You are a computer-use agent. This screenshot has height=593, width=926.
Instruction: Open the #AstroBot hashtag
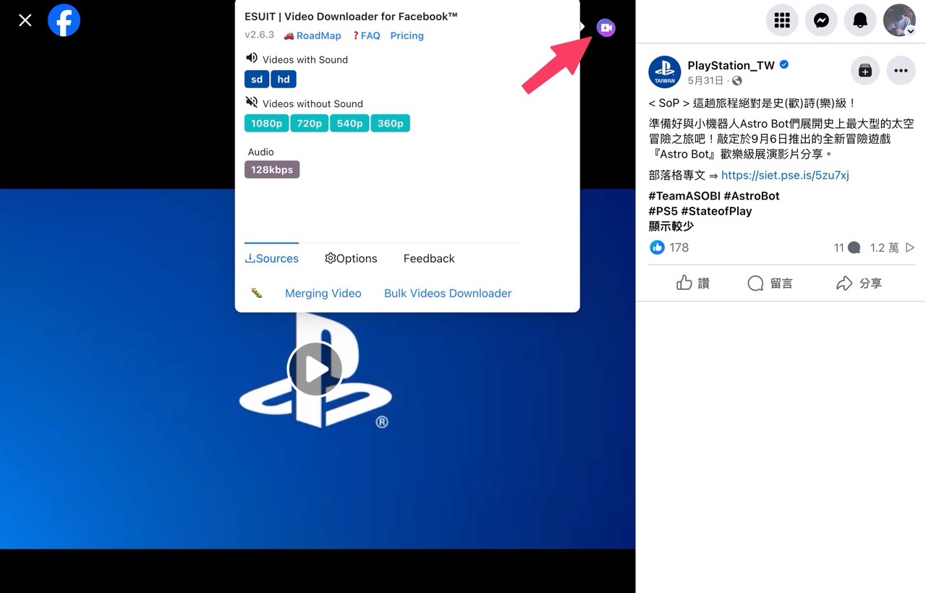pyautogui.click(x=752, y=196)
